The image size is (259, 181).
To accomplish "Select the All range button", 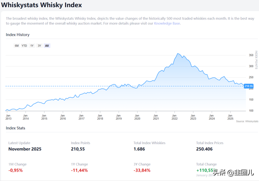I will (47, 46).
